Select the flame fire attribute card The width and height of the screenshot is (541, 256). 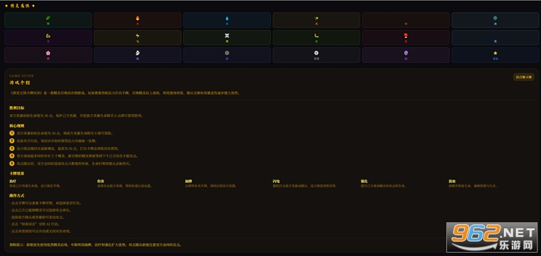point(137,20)
